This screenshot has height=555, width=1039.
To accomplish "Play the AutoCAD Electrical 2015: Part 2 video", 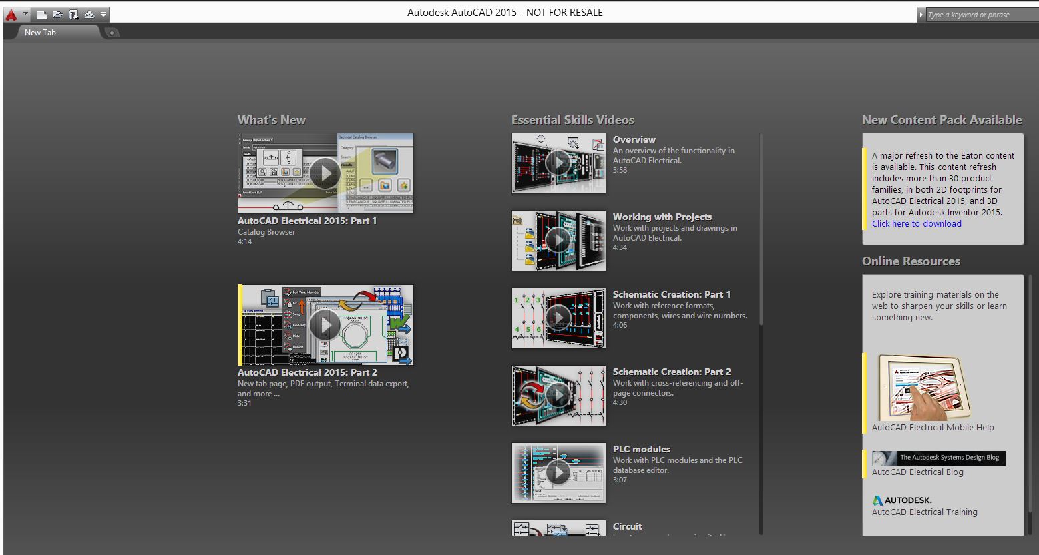I will pyautogui.click(x=326, y=325).
